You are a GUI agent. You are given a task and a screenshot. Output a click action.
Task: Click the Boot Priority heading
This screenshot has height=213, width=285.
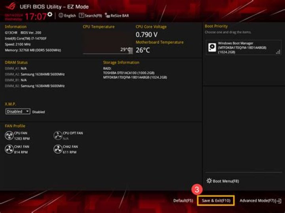(x=216, y=26)
